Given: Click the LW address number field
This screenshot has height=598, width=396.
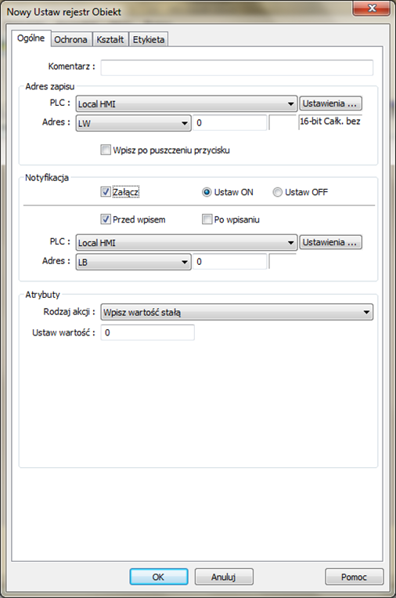Looking at the screenshot, I should 229,123.
